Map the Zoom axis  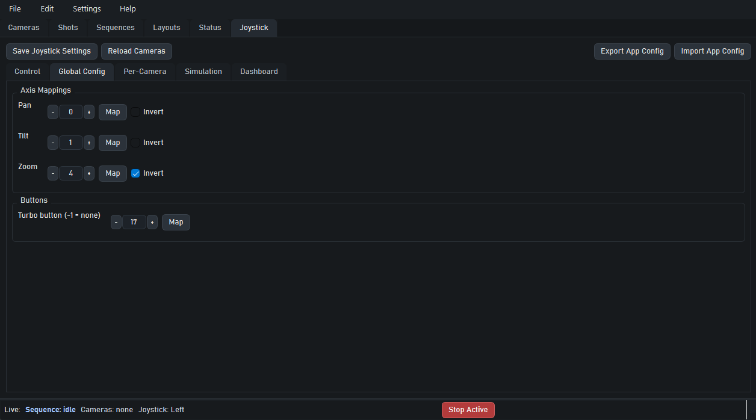click(113, 173)
